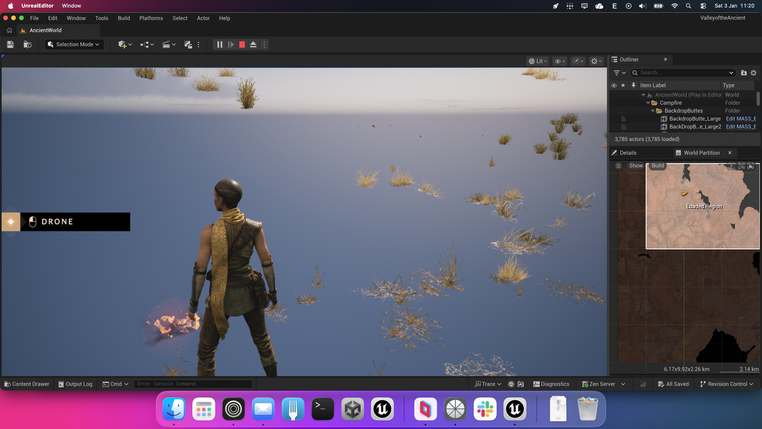Click the Save Current Level icon

tap(10, 44)
